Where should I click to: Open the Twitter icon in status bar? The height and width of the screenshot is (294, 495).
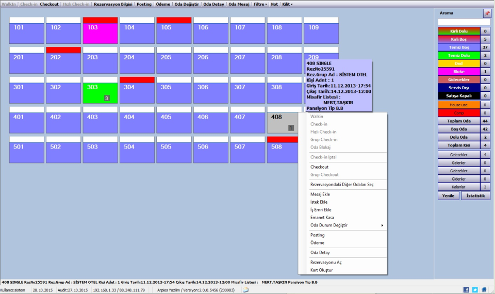475,289
